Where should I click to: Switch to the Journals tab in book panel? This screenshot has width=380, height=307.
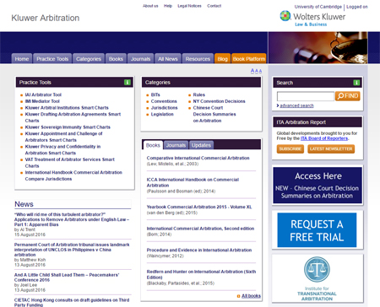coord(176,145)
